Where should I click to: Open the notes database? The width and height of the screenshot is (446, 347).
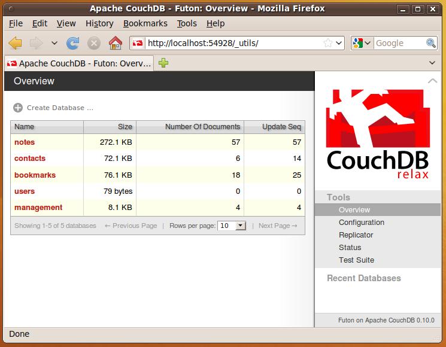[25, 142]
